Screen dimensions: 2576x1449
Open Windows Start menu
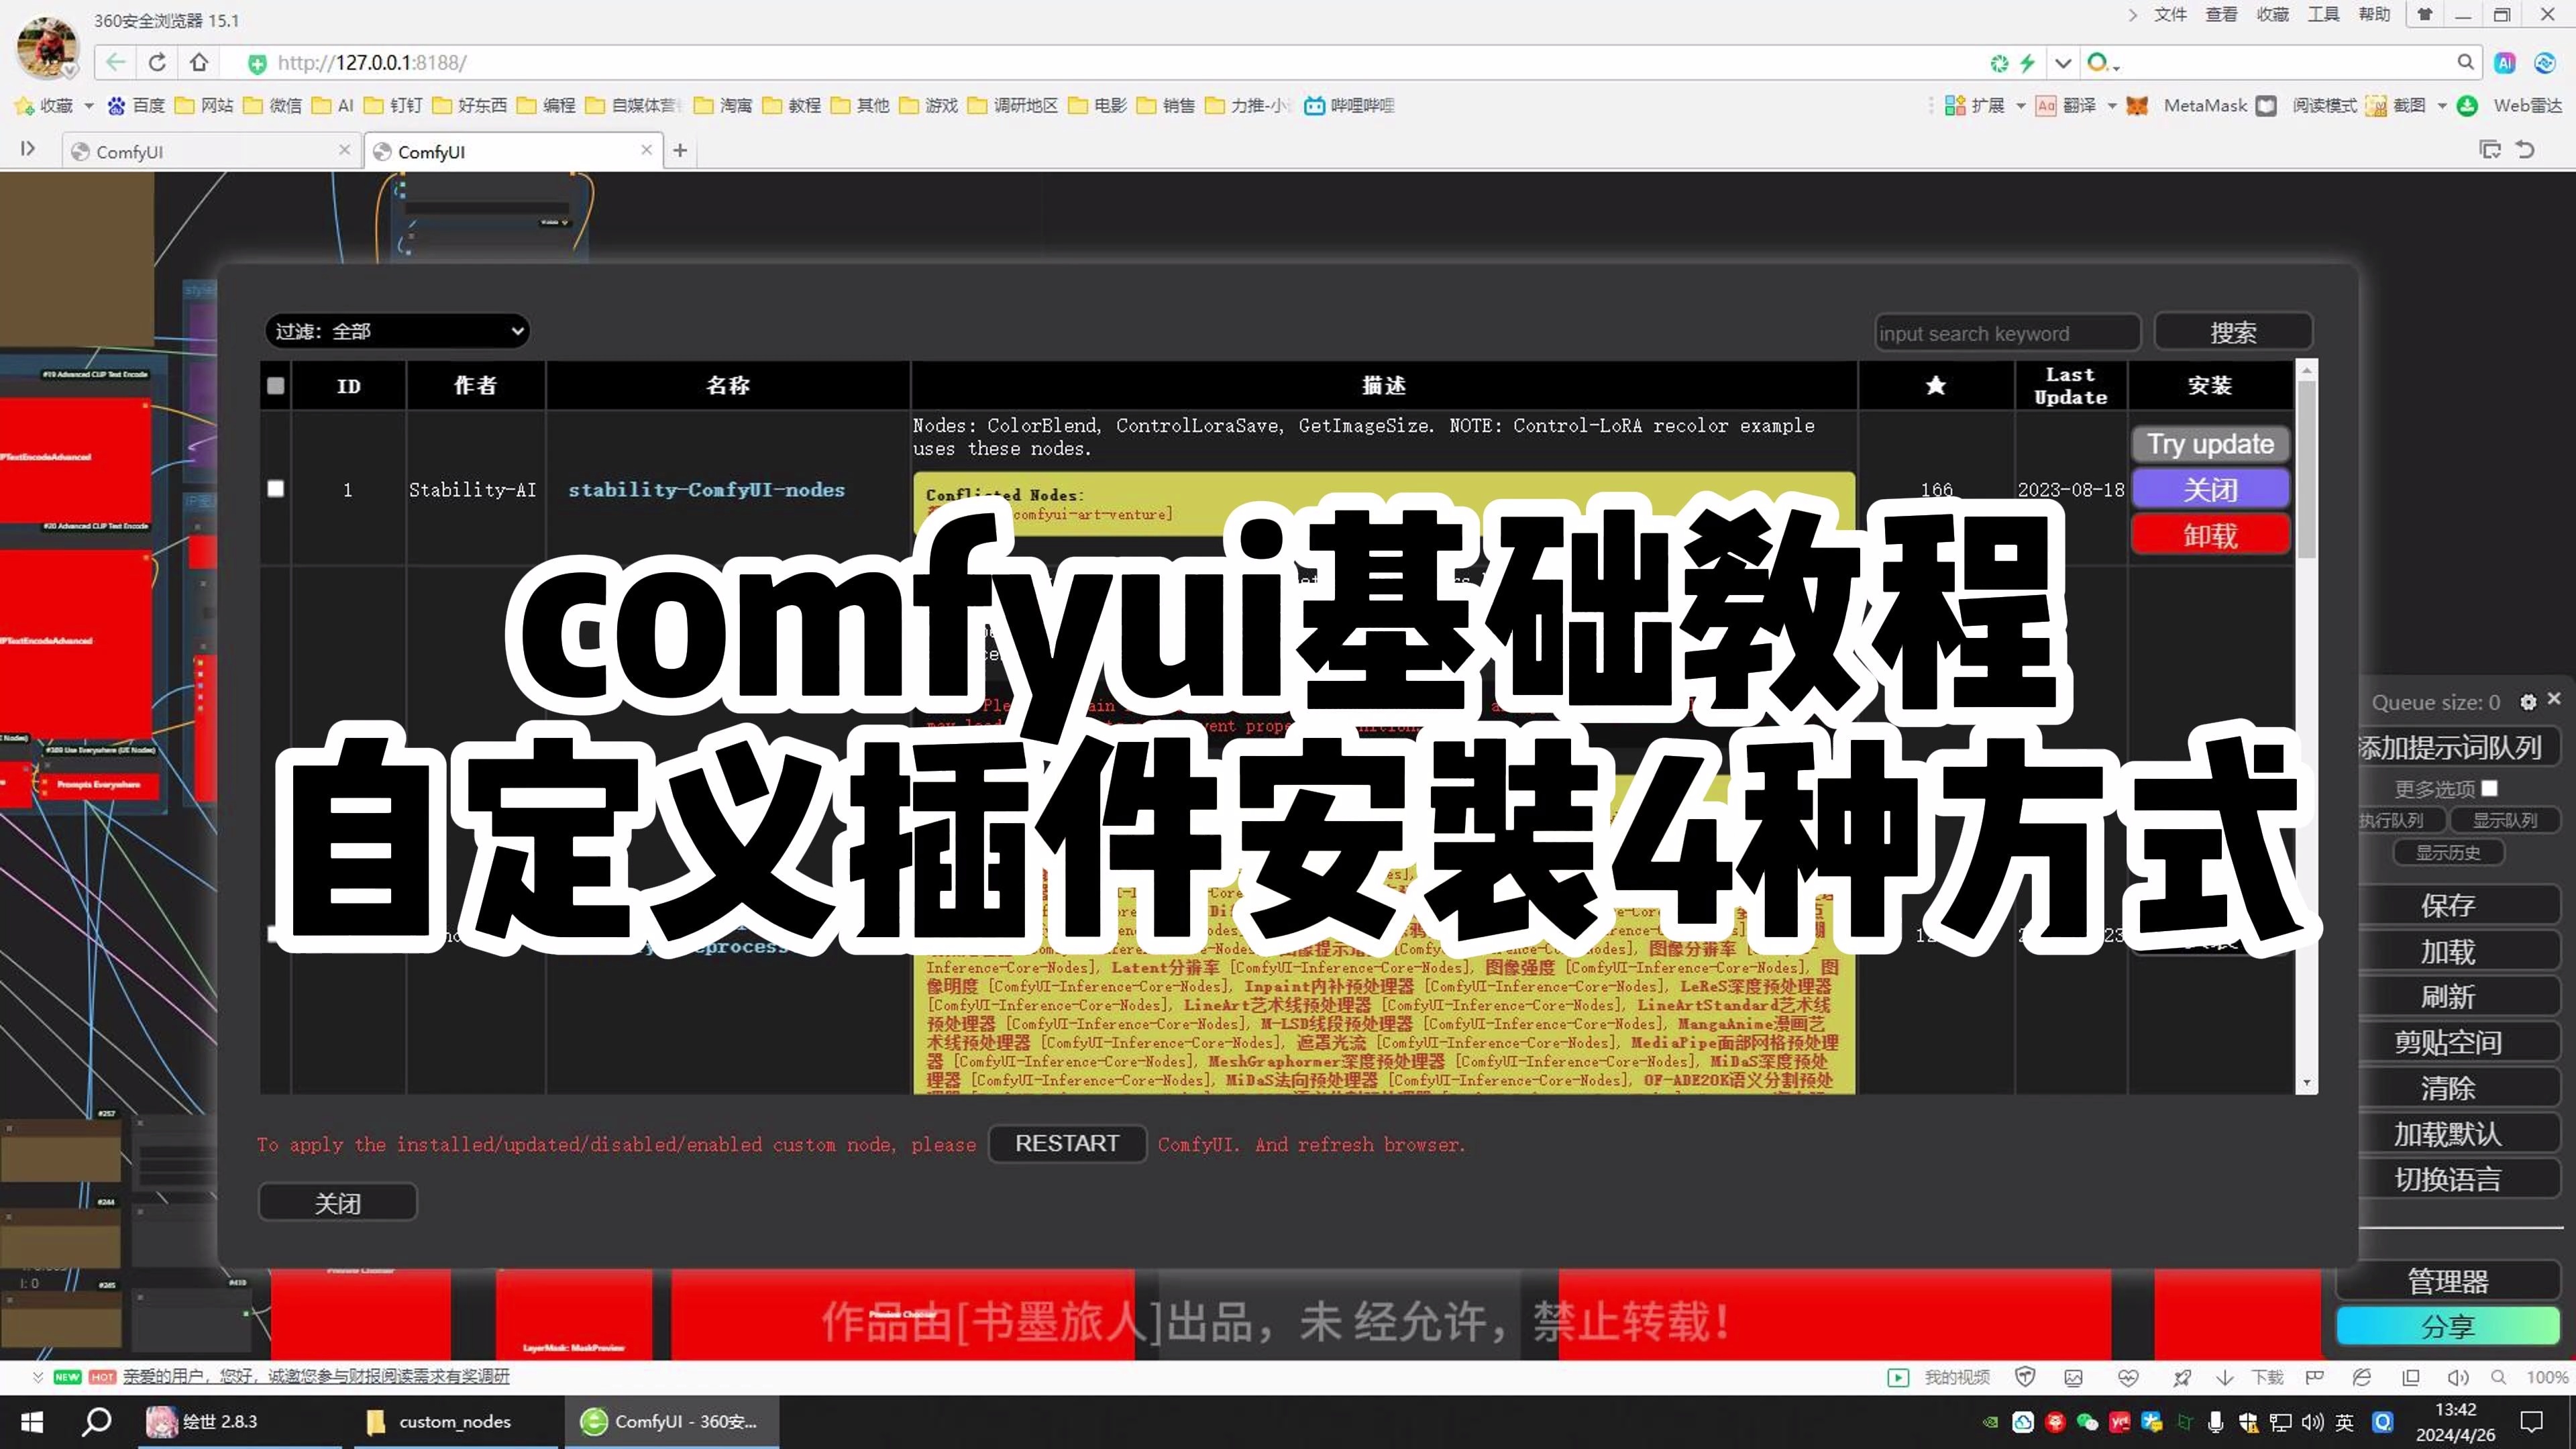click(x=32, y=1421)
